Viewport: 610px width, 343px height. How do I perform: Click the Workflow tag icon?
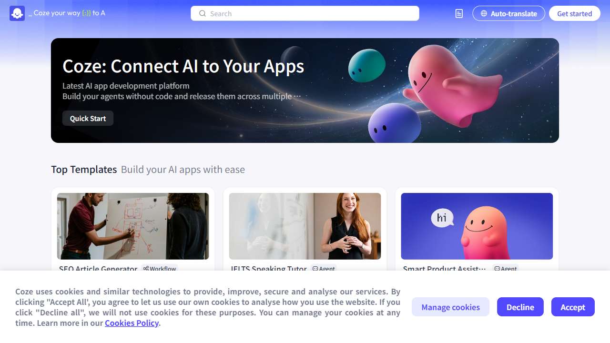[146, 269]
